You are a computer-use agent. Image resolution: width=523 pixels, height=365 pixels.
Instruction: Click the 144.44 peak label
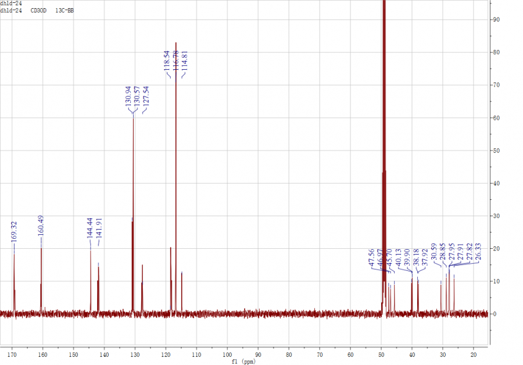(89, 228)
